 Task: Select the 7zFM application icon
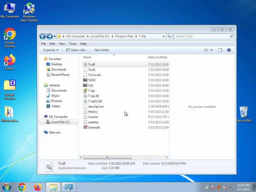coord(85,80)
